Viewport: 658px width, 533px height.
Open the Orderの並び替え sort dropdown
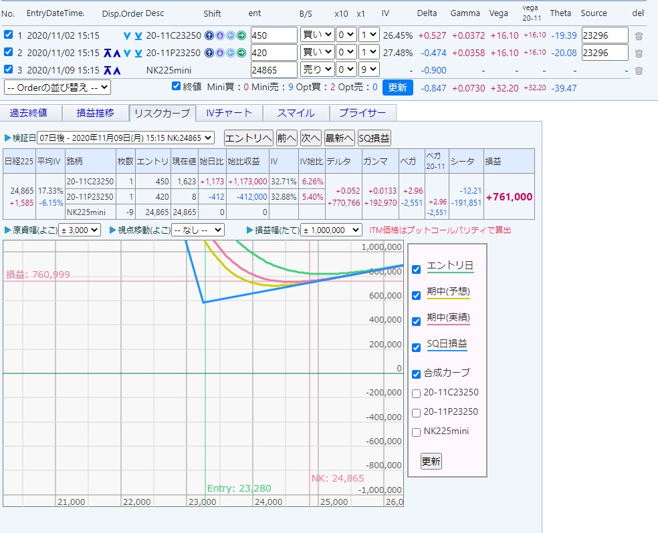(x=58, y=87)
